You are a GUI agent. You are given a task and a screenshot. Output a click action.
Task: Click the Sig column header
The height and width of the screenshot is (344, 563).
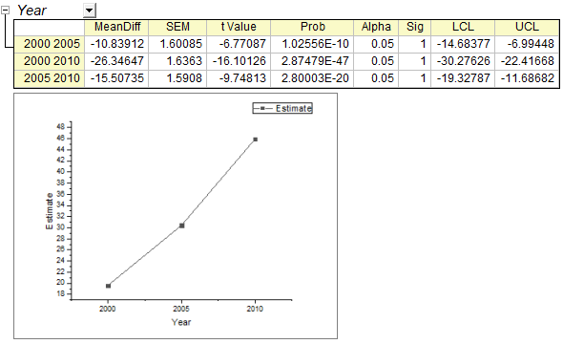415,27
